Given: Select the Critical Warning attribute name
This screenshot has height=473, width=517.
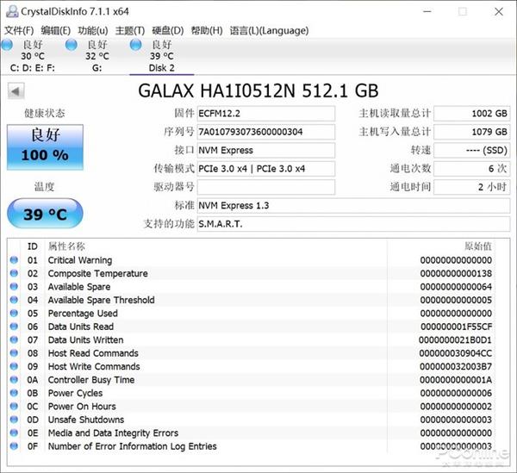Looking at the screenshot, I should coord(80,260).
